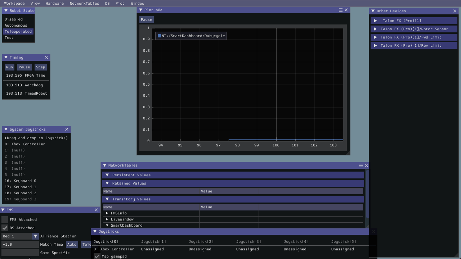Open the Hardware menu
This screenshot has width=461, height=259.
point(55,3)
